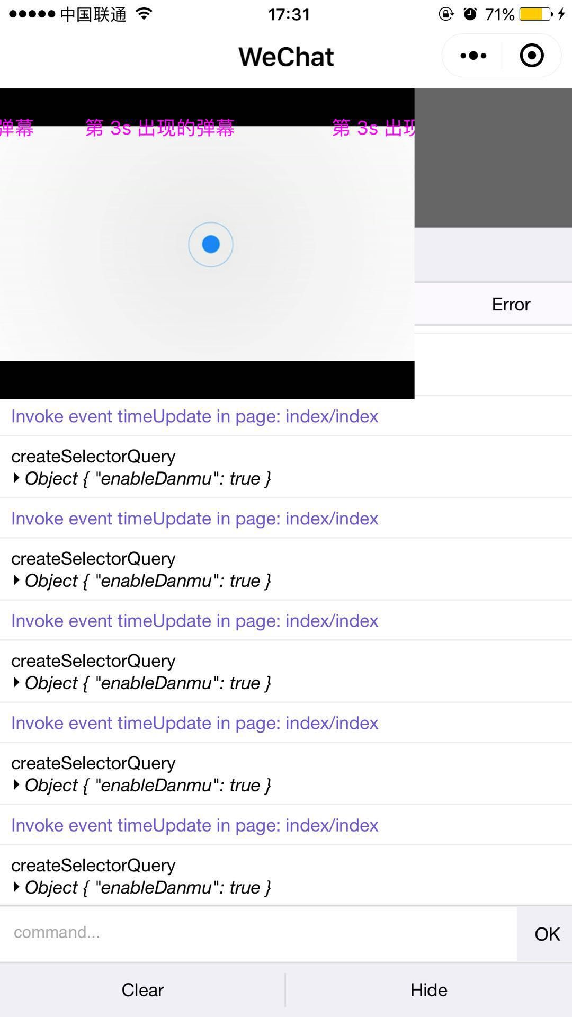Select the first 'Invoke event timeUpdate' log line
The width and height of the screenshot is (572, 1017).
(x=194, y=416)
